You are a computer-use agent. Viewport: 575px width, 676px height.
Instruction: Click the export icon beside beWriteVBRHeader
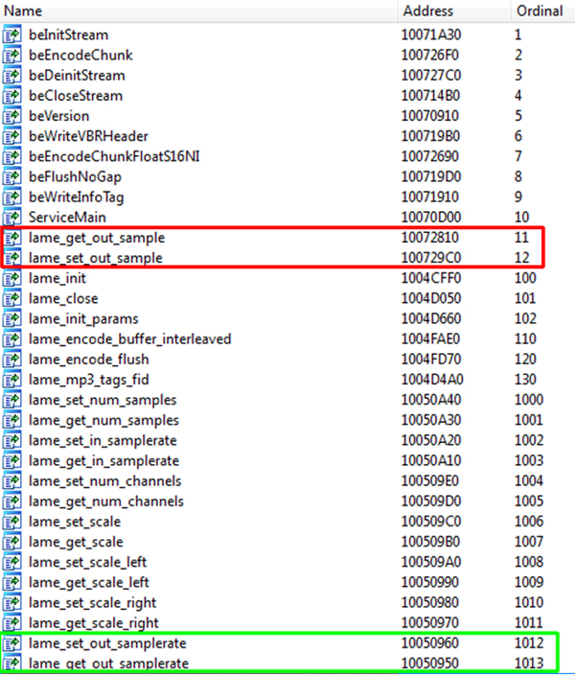[x=12, y=136]
